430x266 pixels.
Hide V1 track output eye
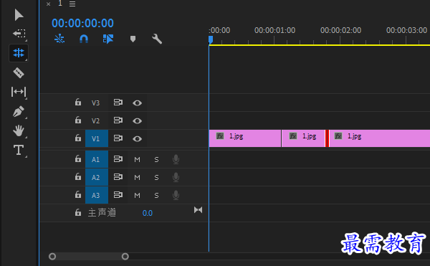coord(138,139)
